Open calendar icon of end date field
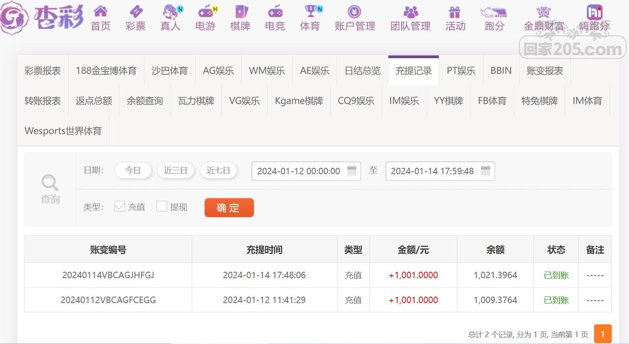This screenshot has width=629, height=344. [485, 171]
